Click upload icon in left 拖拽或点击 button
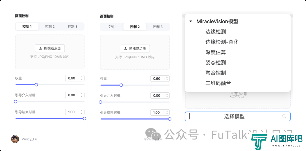Image resolution: width=306 pixels, height=151 pixels. (41, 48)
